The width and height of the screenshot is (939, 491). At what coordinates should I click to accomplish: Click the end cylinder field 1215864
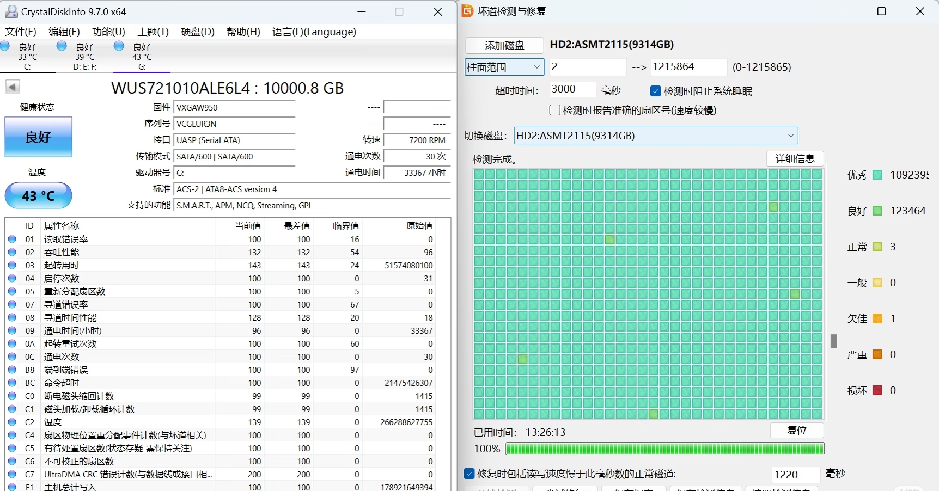688,67
